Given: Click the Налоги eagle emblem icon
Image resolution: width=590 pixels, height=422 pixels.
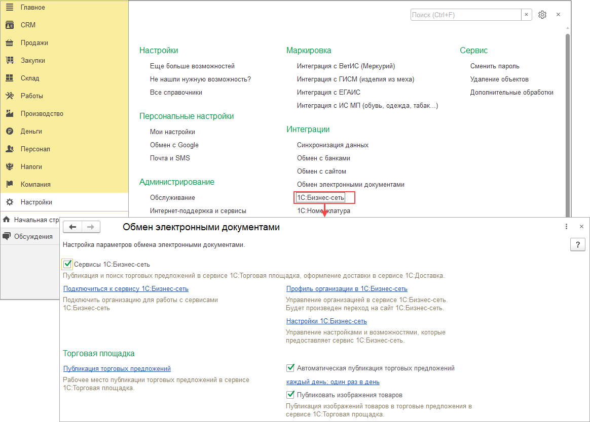Looking at the screenshot, I should tap(10, 166).
